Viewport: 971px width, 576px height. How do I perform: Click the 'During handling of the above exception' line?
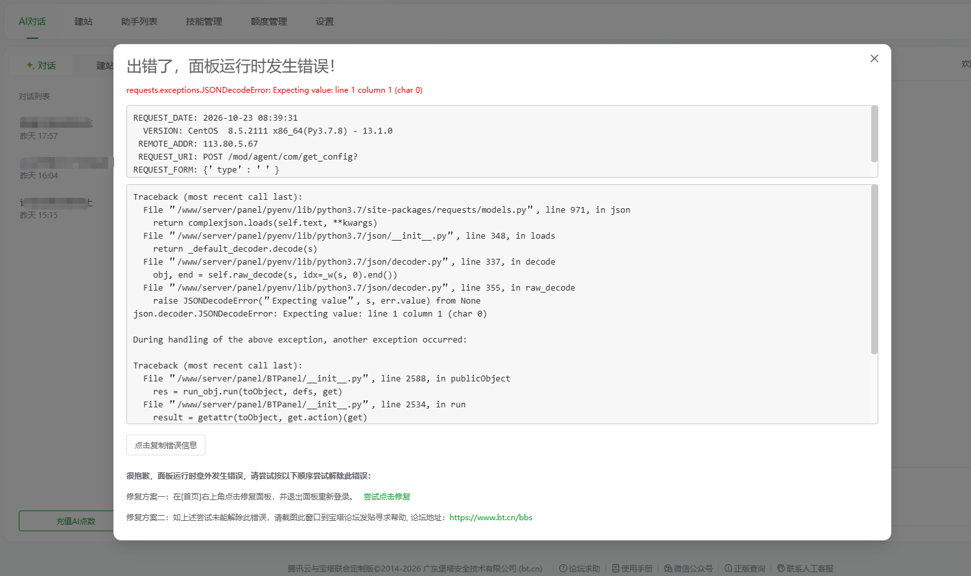[299, 340]
